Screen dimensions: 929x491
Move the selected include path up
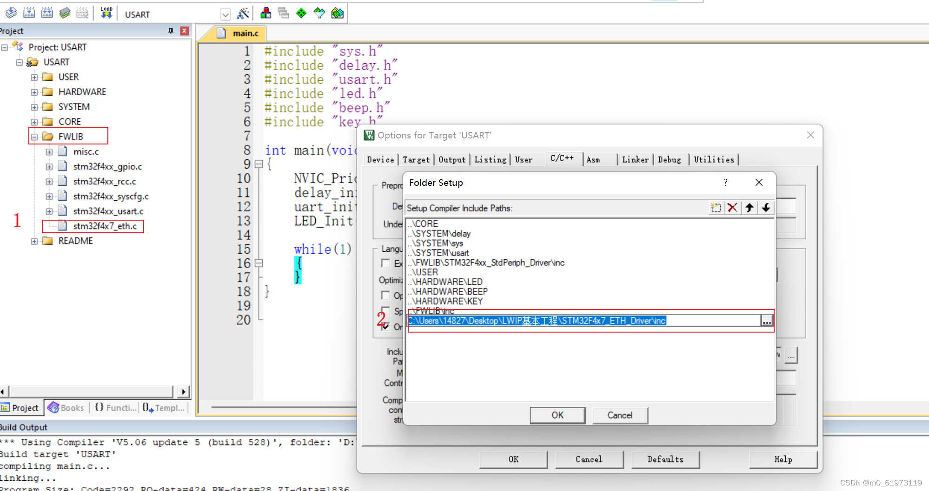pyautogui.click(x=750, y=208)
